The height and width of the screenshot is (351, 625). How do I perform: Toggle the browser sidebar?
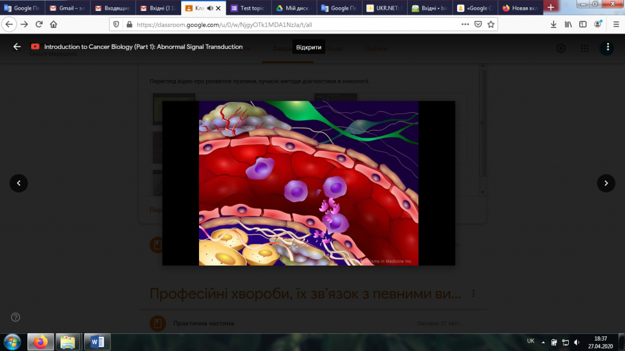point(583,24)
